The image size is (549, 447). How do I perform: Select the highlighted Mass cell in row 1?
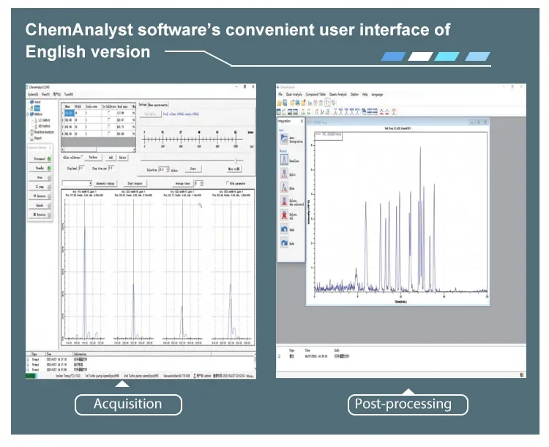[69, 113]
